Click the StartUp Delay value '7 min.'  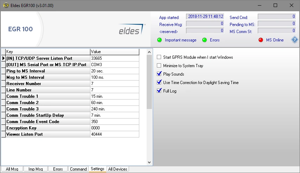click(x=115, y=115)
